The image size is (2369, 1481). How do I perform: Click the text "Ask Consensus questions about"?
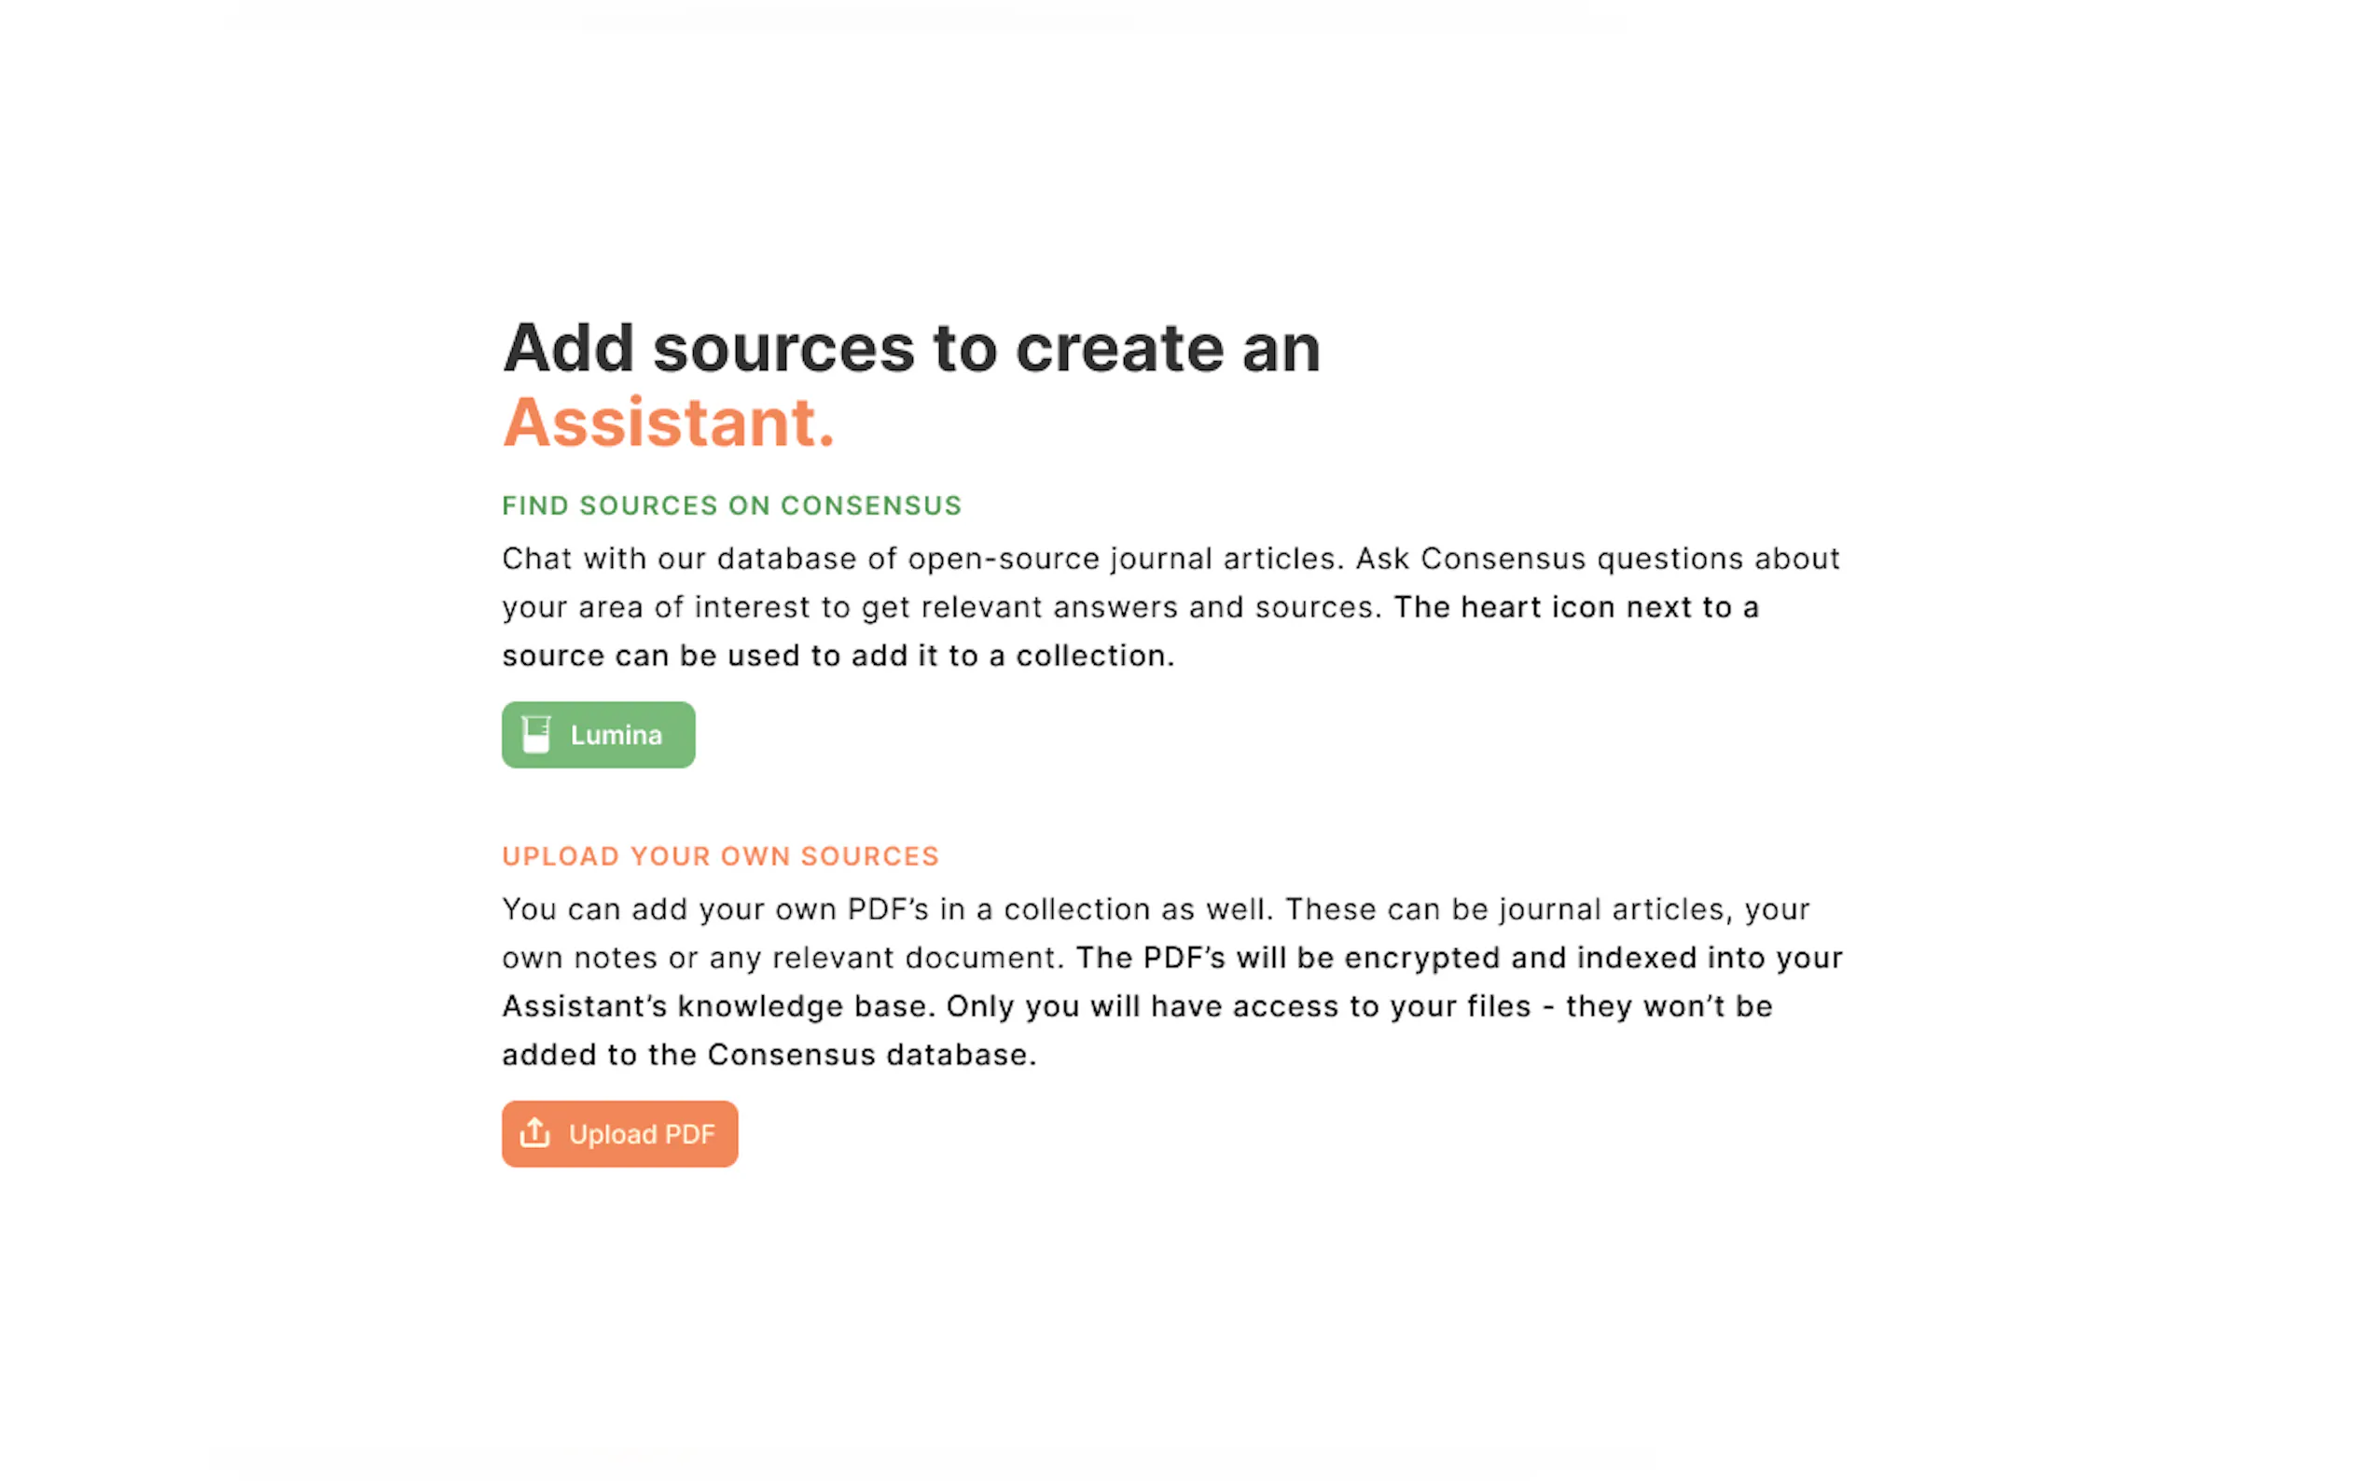click(x=1598, y=560)
